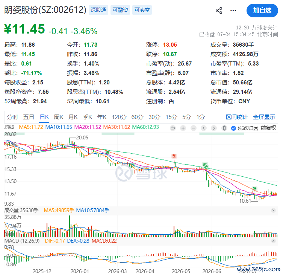Click the green 跌 marker near 2026-07
This screenshot has width=283, height=275.
click(x=254, y=189)
